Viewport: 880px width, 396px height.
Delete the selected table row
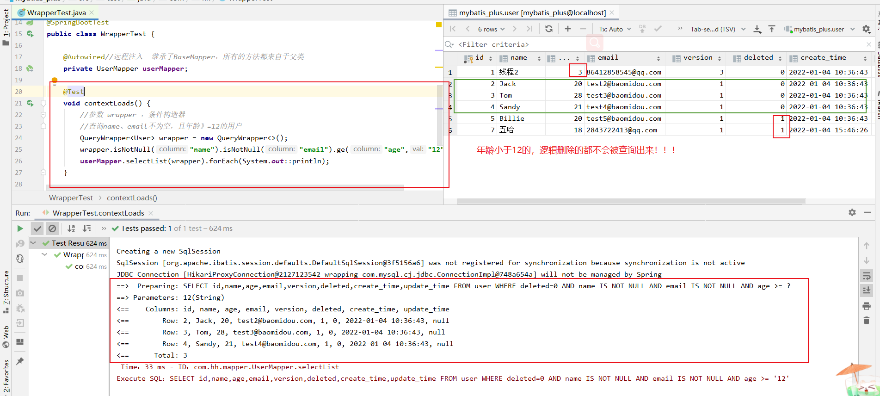(583, 29)
